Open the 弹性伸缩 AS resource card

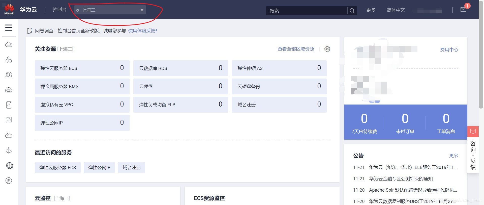279,68
